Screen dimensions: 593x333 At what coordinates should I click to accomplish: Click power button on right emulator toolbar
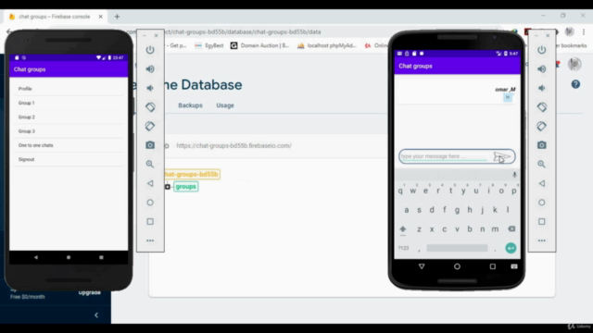[x=541, y=50]
